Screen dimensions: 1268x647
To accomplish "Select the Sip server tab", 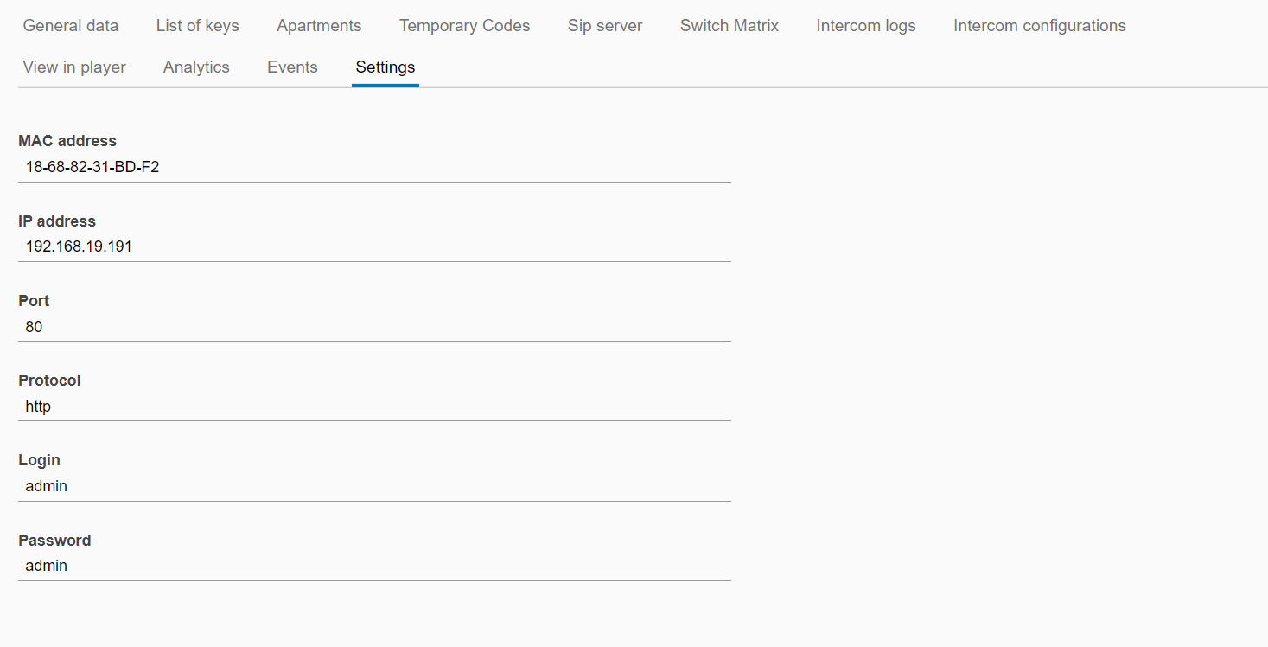I will pyautogui.click(x=605, y=26).
